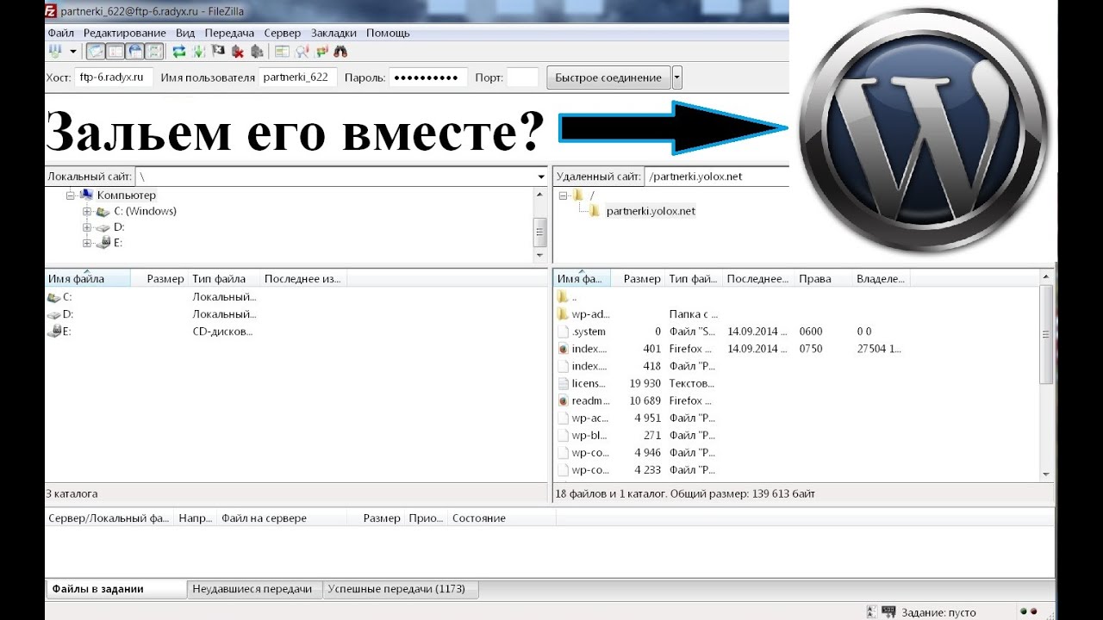1103x620 pixels.
Task: Expand the D: drive tree node
Action: (87, 227)
